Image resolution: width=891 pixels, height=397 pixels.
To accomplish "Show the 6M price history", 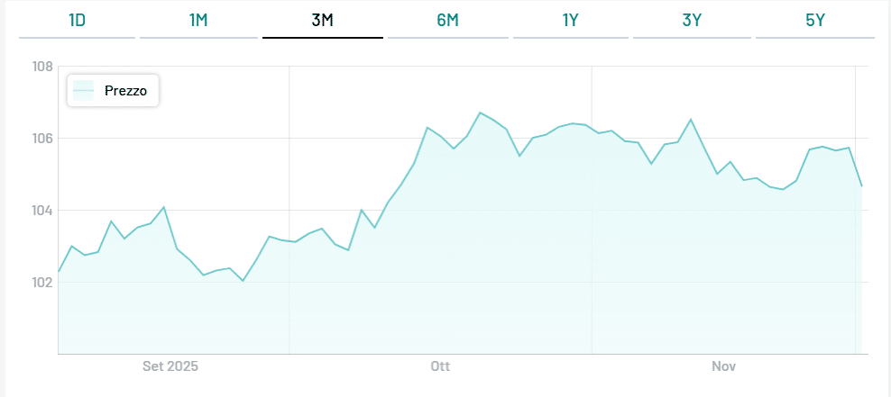I will (447, 21).
